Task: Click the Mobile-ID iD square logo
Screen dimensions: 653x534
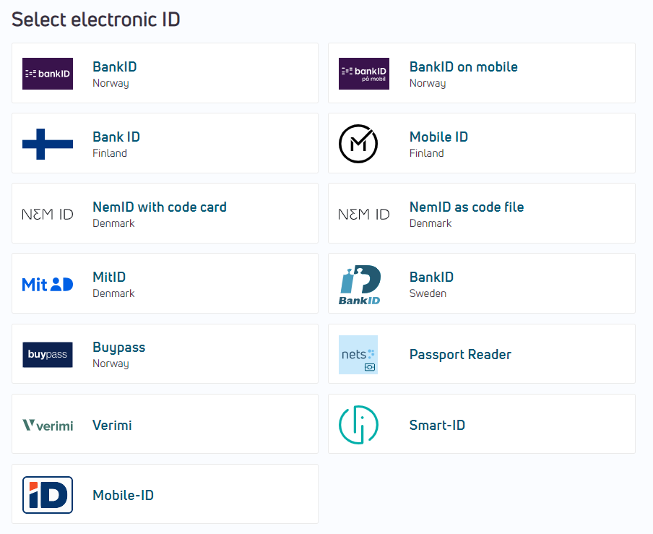Action: click(48, 495)
